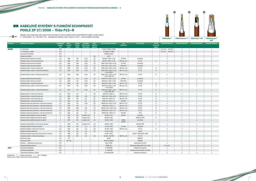This screenshot has width=256, height=181.
Task: Click the 'Kabelová lišta podél zdi' row label
Action: click(29, 146)
